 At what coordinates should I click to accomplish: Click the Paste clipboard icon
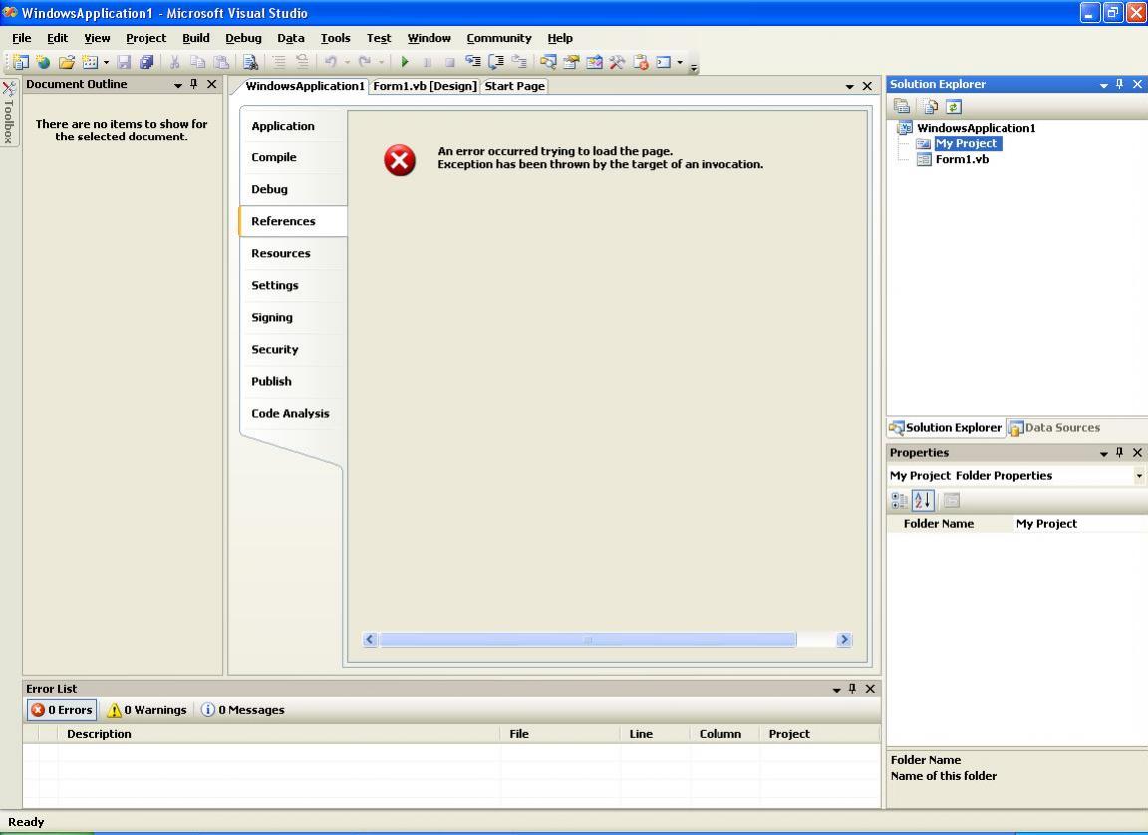coord(221,62)
